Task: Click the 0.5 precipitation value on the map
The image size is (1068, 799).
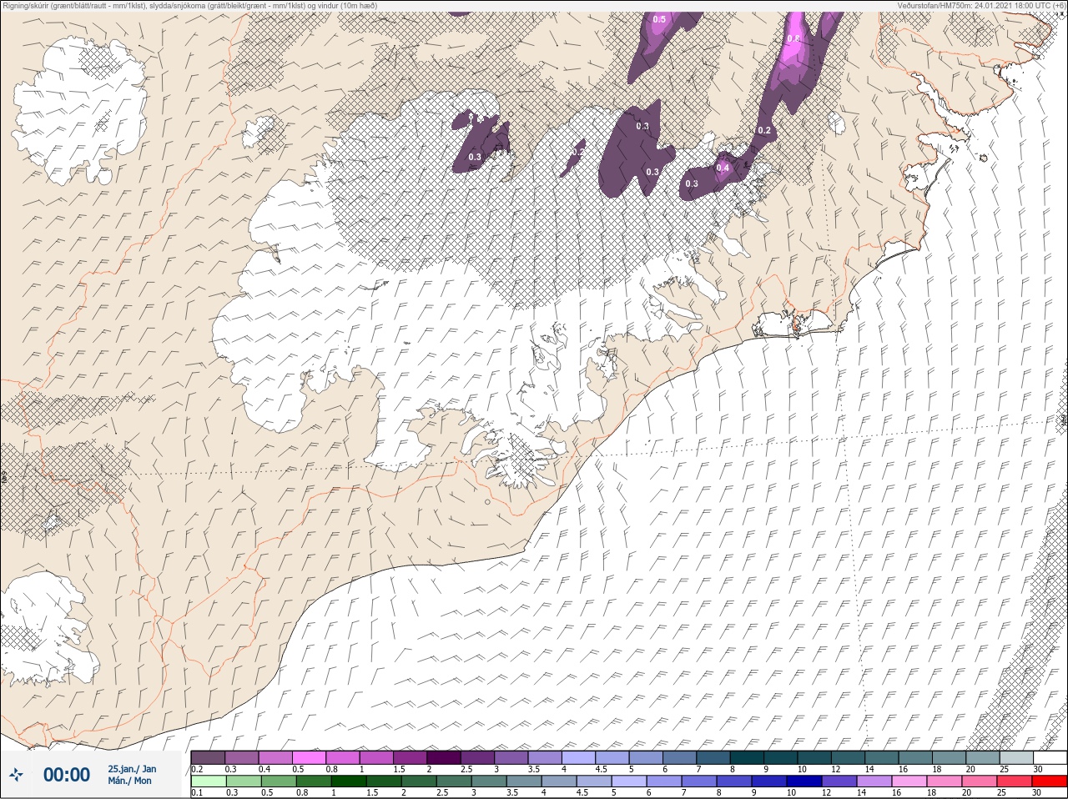Action: (x=659, y=19)
